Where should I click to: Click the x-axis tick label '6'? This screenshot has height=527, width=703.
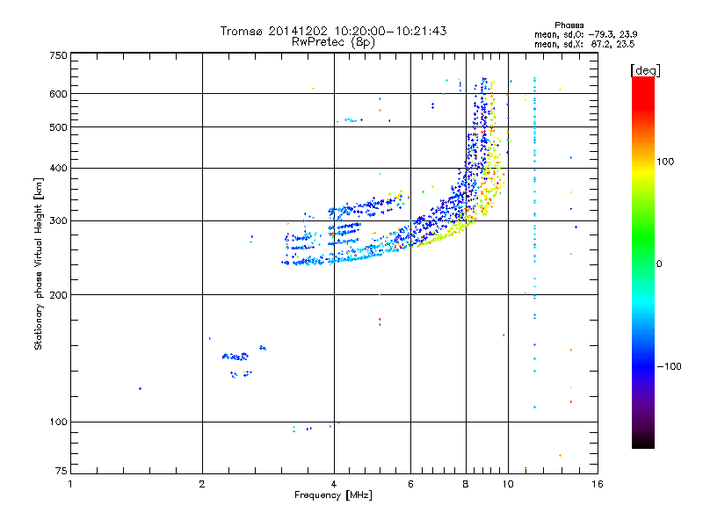pyautogui.click(x=410, y=484)
